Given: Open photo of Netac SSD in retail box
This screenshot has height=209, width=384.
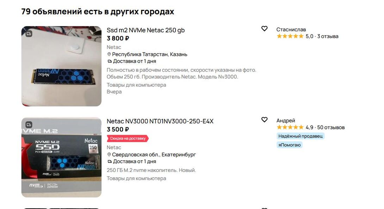Looking at the screenshot, I should tap(61, 157).
